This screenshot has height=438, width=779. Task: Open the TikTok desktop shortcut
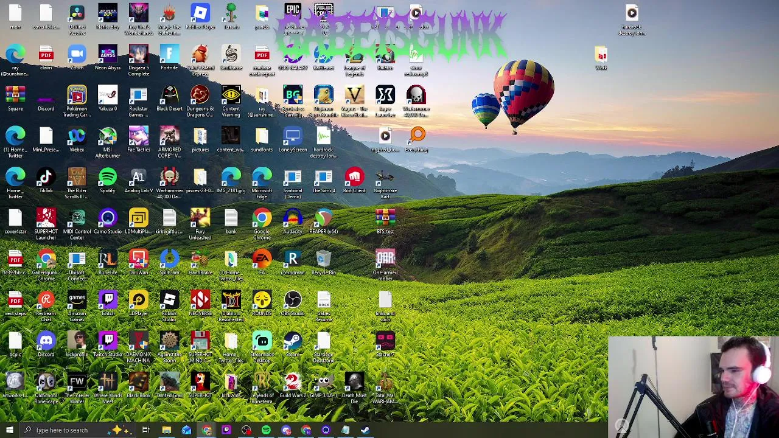46,180
